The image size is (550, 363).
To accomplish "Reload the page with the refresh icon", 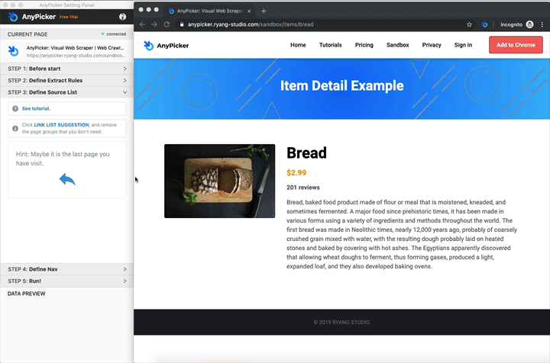I will coord(167,24).
